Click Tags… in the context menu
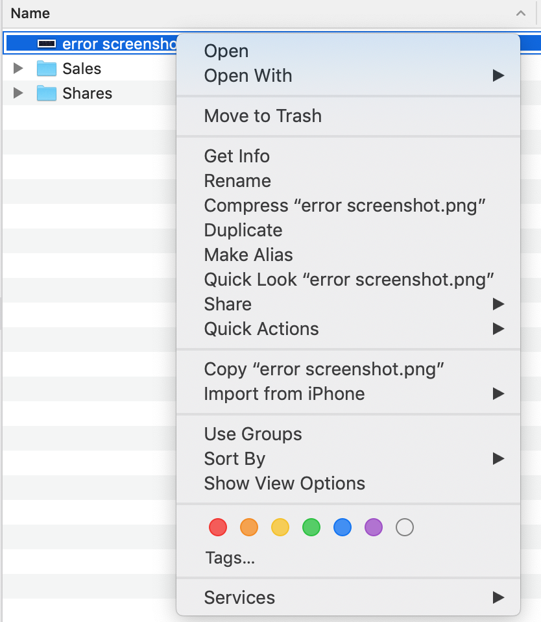The image size is (541, 622). 230,558
